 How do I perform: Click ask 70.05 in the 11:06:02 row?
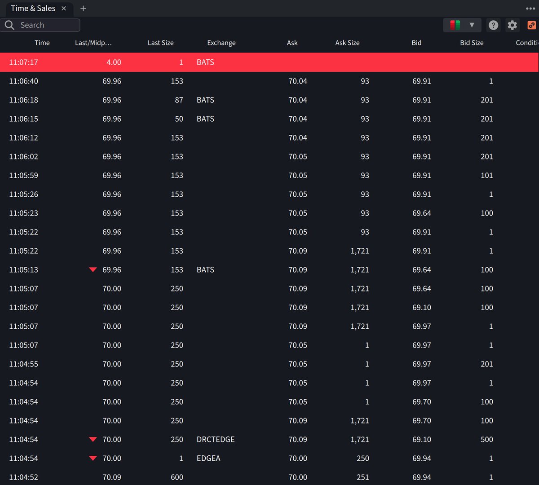click(298, 157)
